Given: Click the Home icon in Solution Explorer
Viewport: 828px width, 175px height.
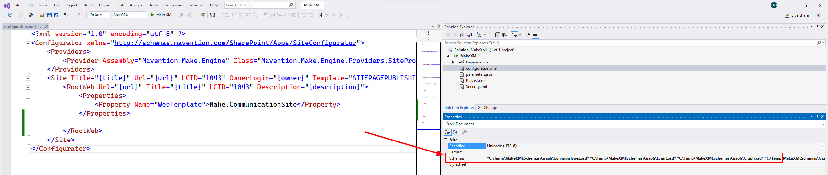Looking at the screenshot, I should click(x=462, y=35).
